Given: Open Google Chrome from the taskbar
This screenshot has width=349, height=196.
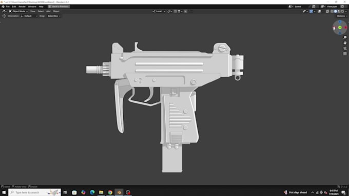Looking at the screenshot, I should [110, 192].
